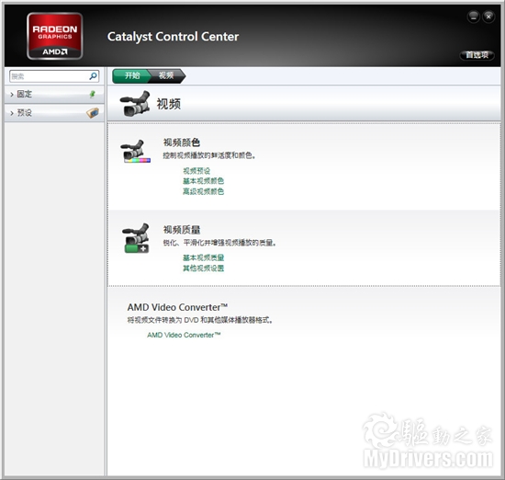
Task: Open the 基本视频质量 link
Action: pos(203,257)
